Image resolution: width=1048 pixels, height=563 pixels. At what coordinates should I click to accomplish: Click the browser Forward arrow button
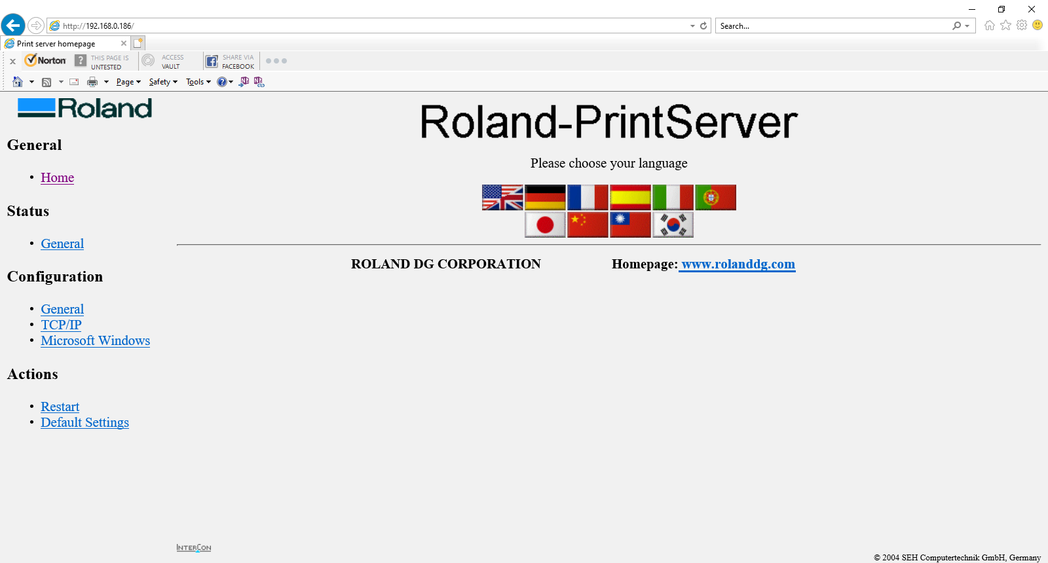coord(36,26)
